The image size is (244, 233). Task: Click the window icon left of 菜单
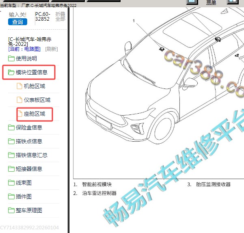(192, 2)
